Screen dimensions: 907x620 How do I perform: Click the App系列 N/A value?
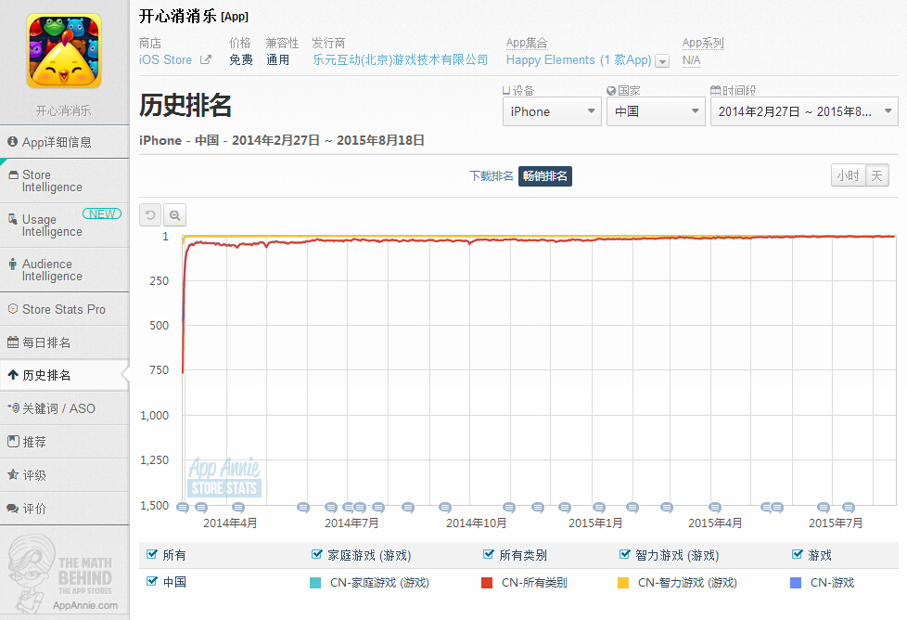point(691,60)
